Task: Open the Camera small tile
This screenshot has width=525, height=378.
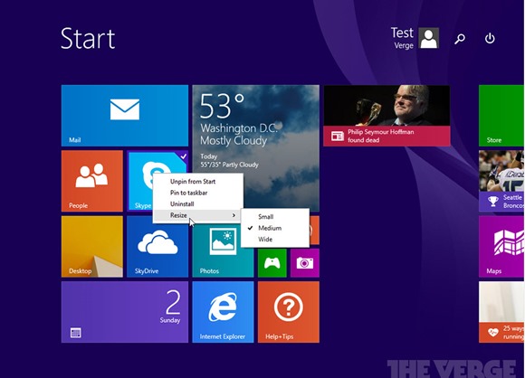Action: pyautogui.click(x=305, y=263)
